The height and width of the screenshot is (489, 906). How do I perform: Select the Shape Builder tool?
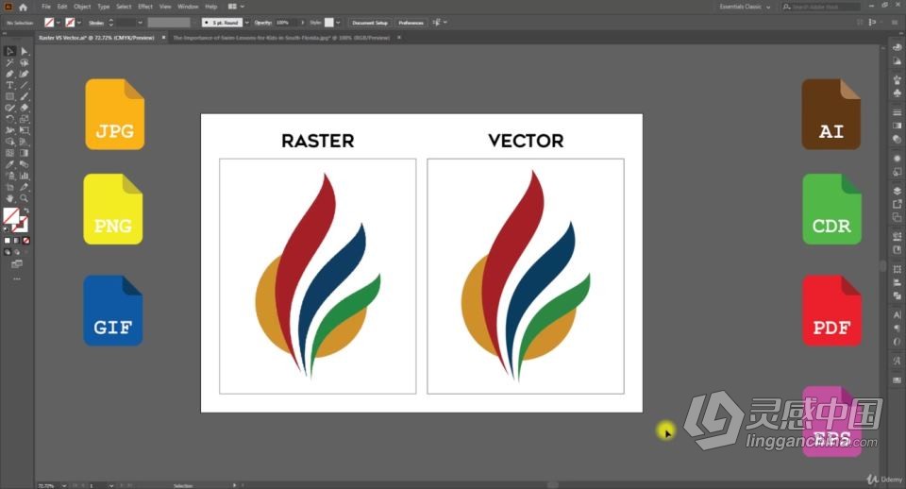pyautogui.click(x=9, y=142)
